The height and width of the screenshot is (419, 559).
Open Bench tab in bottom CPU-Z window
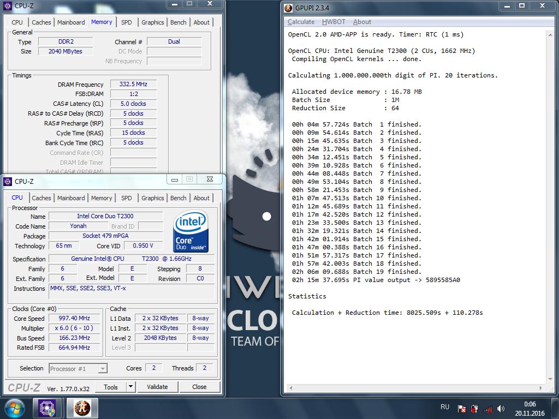179,197
